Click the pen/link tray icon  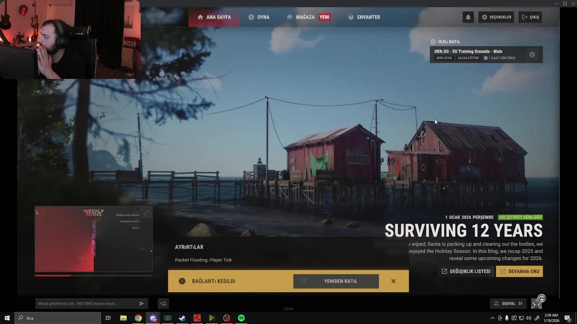click(x=536, y=318)
